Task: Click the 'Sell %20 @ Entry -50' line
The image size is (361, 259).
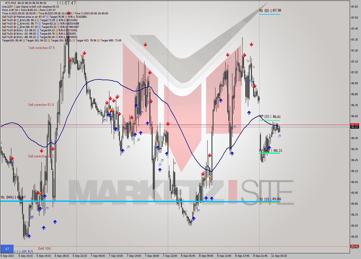Action: coord(39,34)
